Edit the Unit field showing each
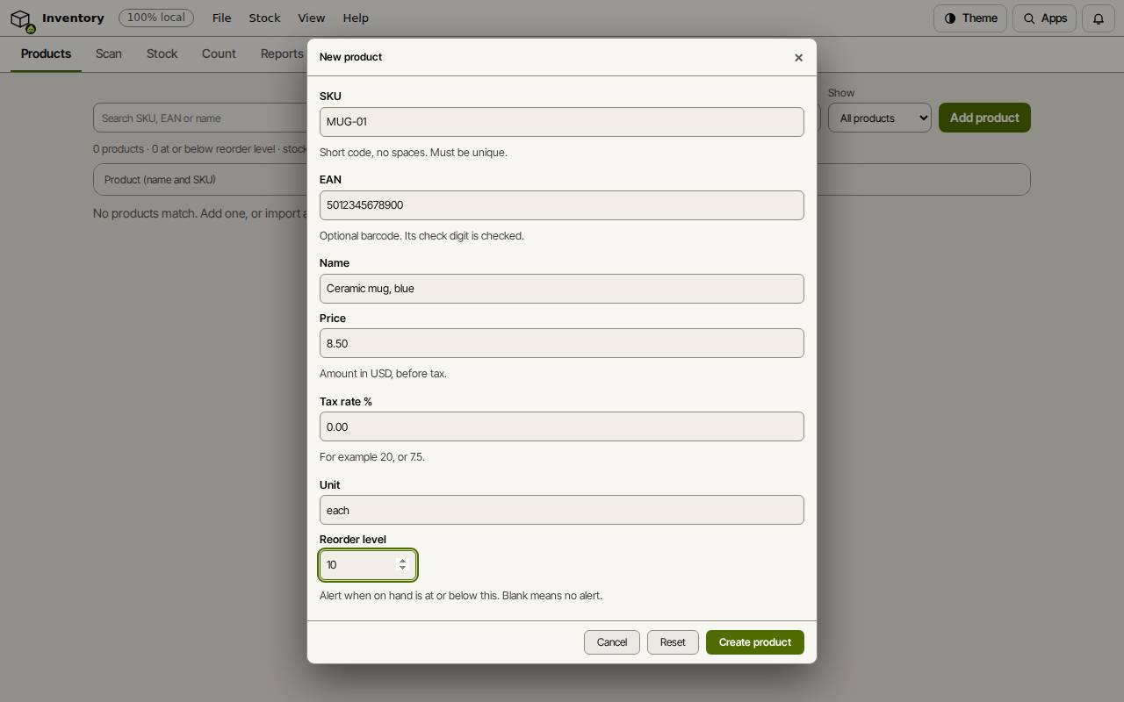The height and width of the screenshot is (702, 1124). pos(562,510)
